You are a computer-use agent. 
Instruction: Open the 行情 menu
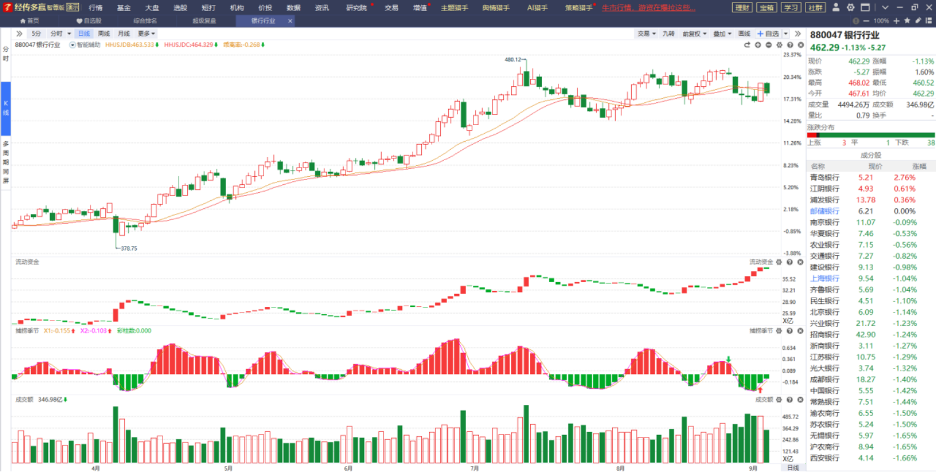pyautogui.click(x=95, y=7)
